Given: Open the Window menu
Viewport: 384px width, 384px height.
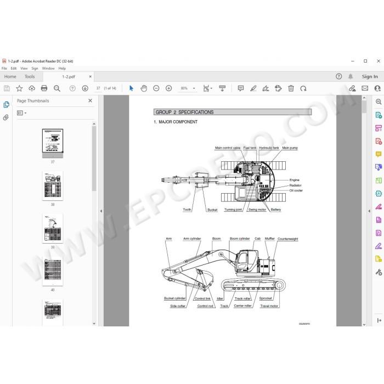Looking at the screenshot, I should (48, 69).
